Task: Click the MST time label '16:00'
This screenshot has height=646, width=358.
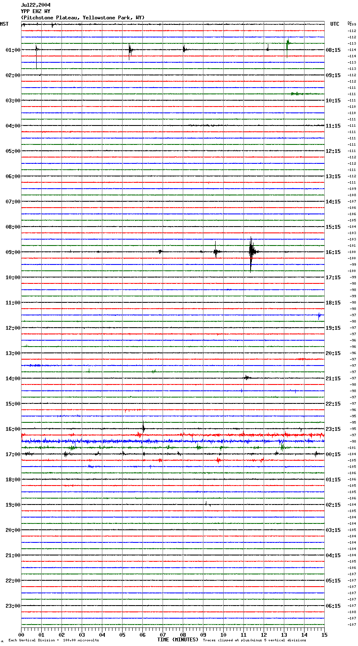Action: tap(13, 429)
